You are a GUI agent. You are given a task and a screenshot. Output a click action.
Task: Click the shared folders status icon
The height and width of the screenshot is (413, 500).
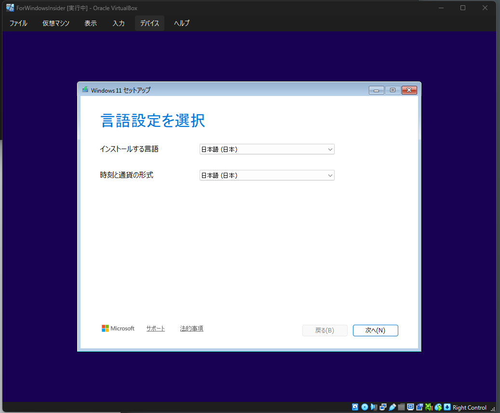click(x=402, y=407)
